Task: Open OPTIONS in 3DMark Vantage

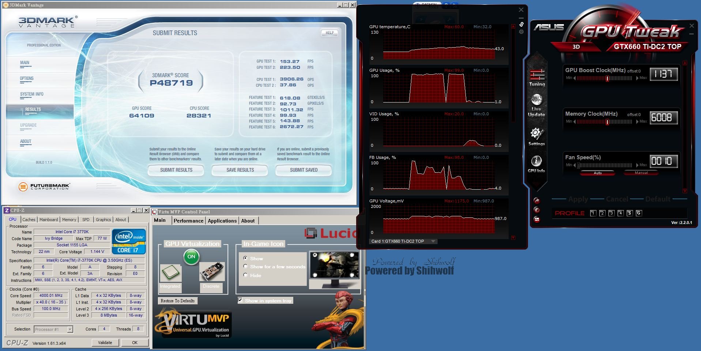Action: tap(27, 78)
